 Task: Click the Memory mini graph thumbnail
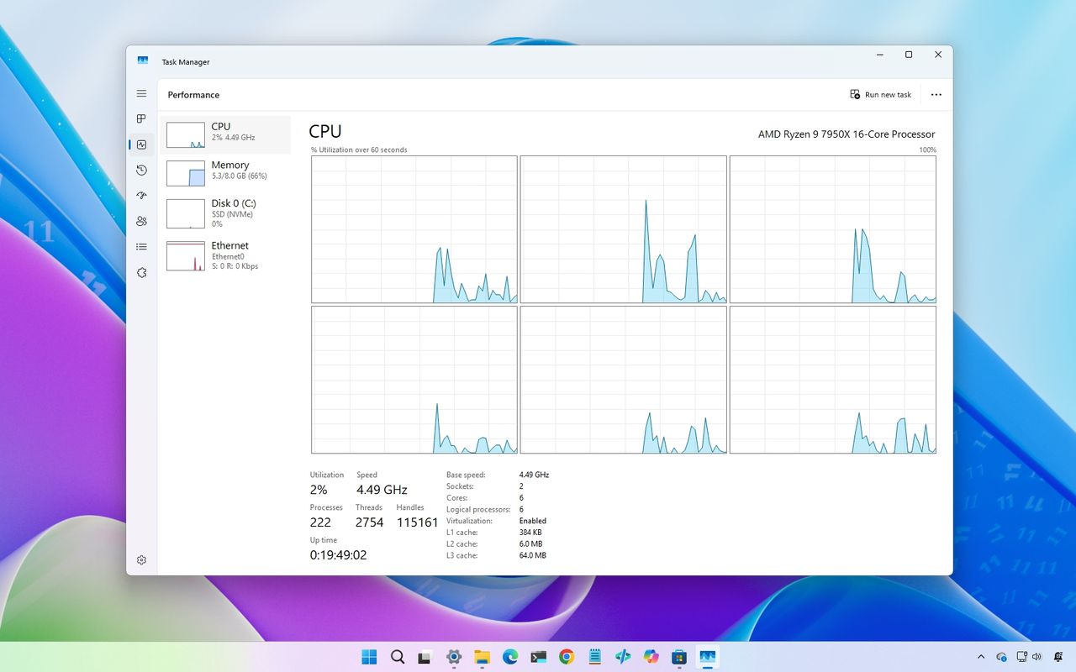[186, 173]
